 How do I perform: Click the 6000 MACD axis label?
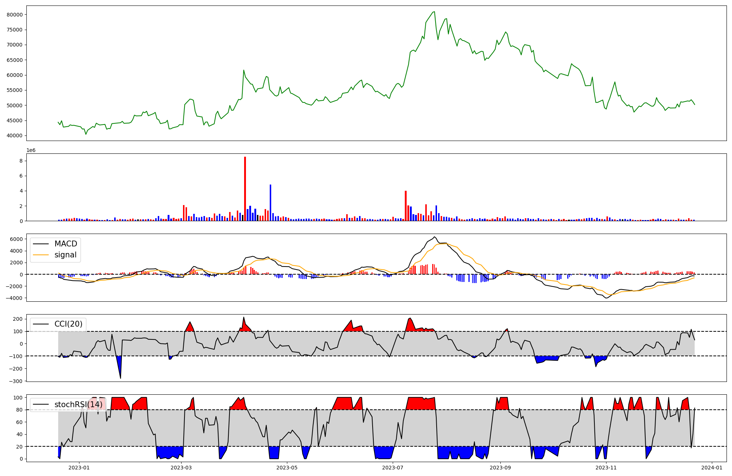[x=17, y=239]
